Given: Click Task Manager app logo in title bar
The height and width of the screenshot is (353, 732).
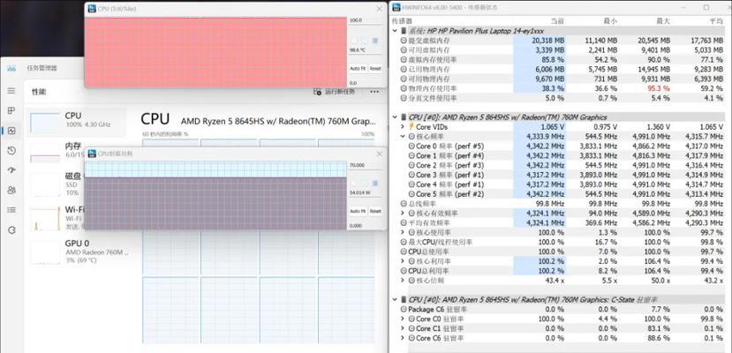Looking at the screenshot, I should coord(11,68).
